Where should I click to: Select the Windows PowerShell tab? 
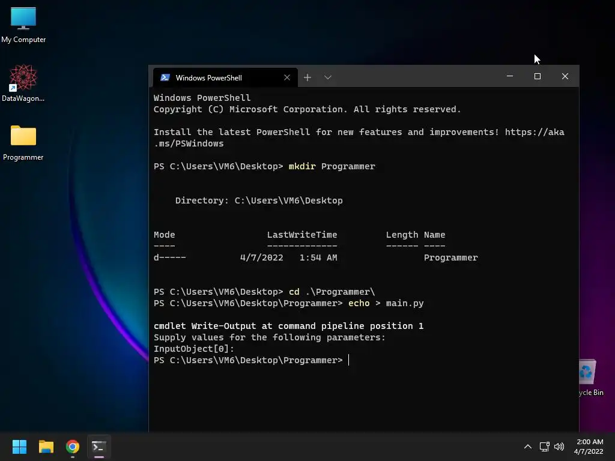click(225, 77)
